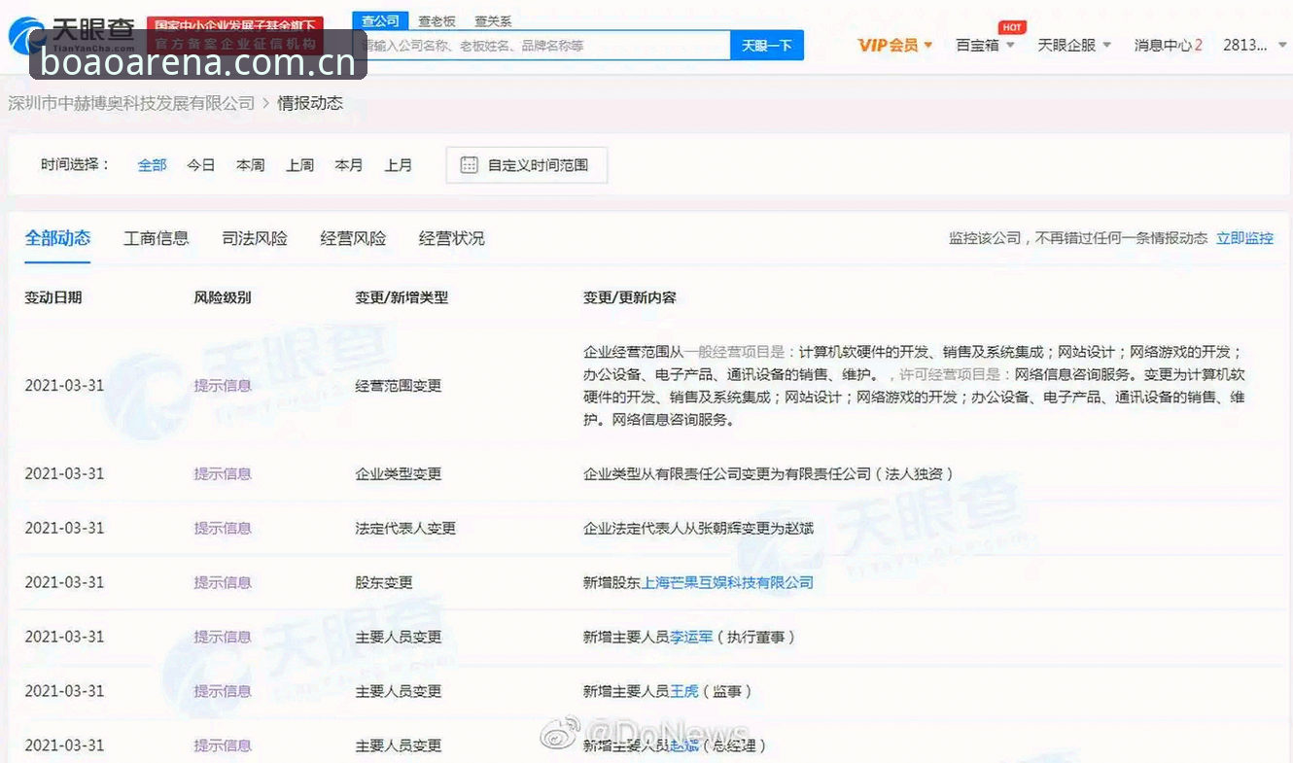Screen dimensions: 1293x763
Task: Select the 全部 time filter
Action: coord(152,165)
